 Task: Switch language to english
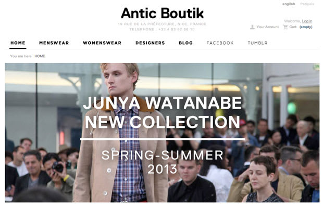[289, 4]
